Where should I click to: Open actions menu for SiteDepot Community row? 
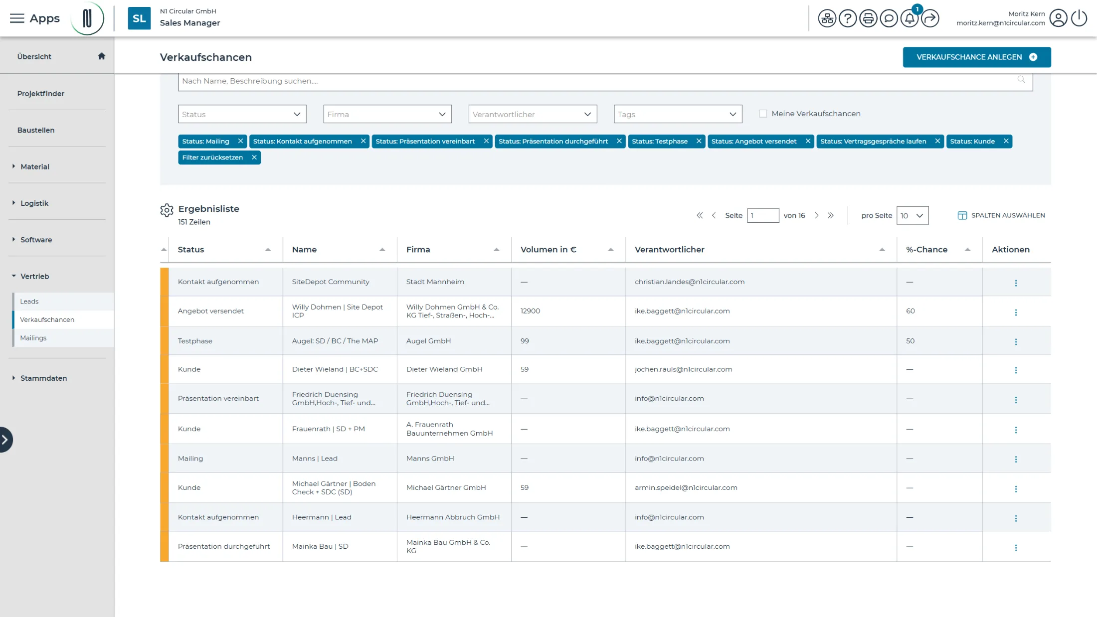tap(1016, 283)
